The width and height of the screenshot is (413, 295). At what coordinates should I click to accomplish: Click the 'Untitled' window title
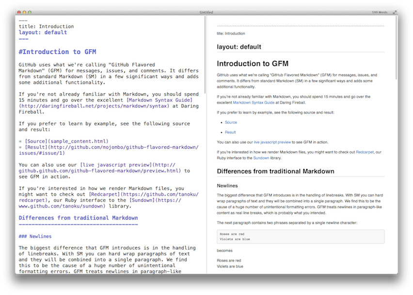(x=206, y=13)
